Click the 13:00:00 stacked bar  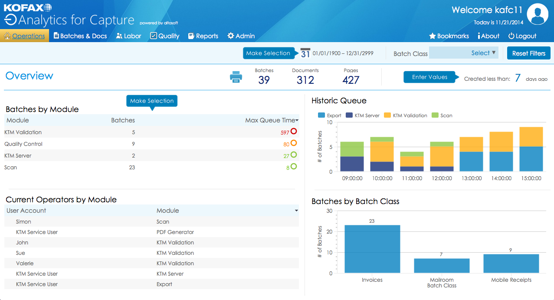pos(471,154)
